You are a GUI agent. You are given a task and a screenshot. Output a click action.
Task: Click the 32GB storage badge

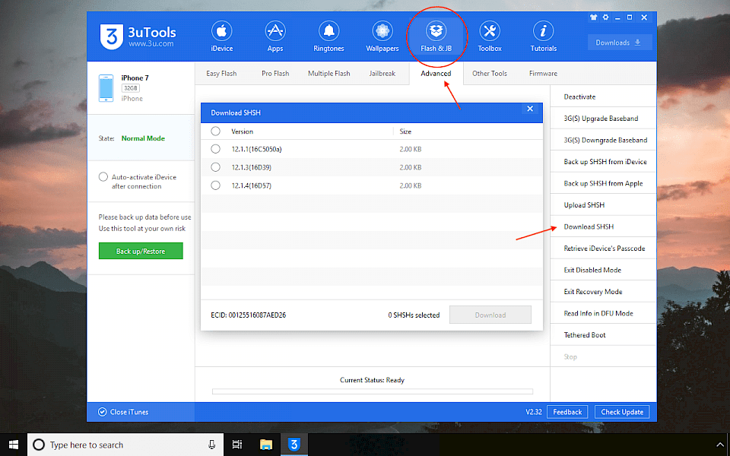131,88
